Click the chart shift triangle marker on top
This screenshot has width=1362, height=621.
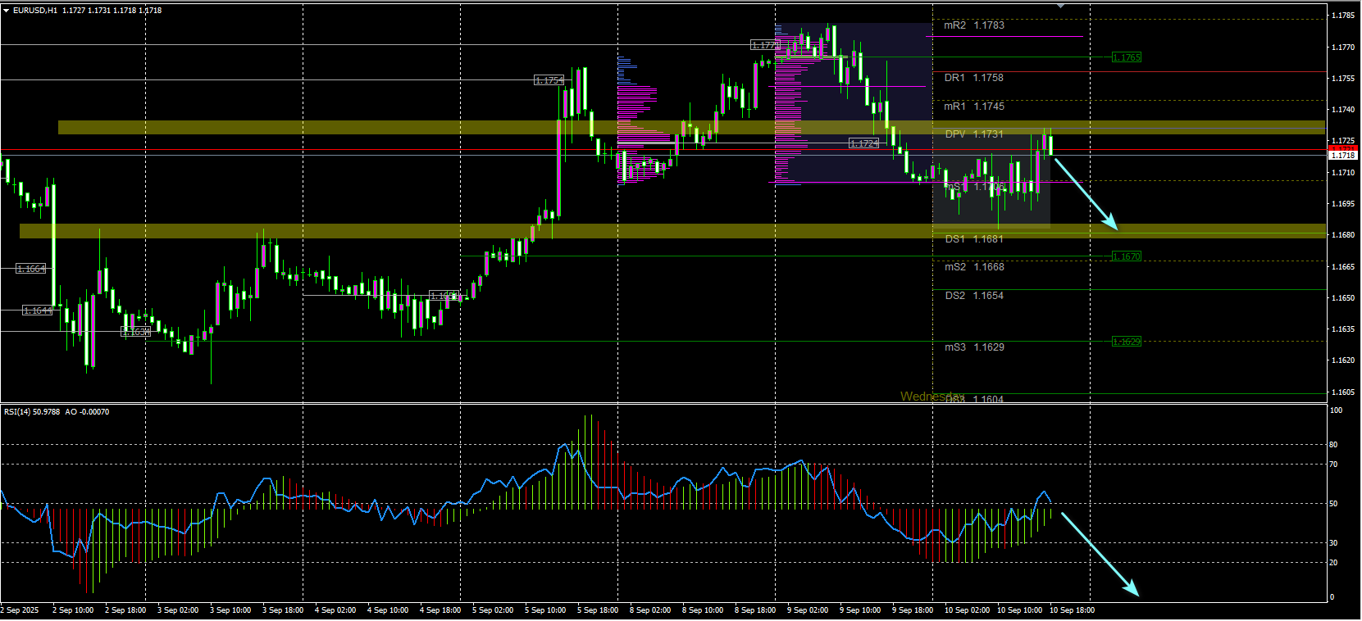pos(1060,6)
